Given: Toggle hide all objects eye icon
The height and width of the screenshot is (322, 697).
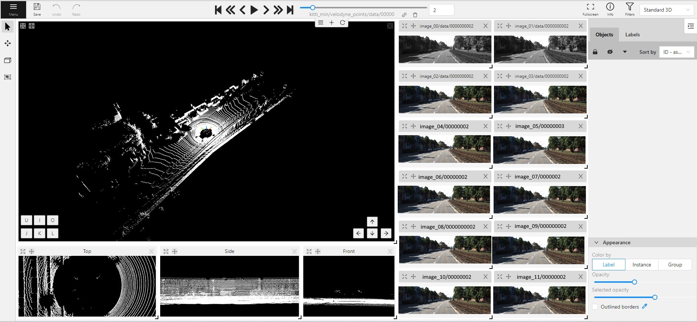Looking at the screenshot, I should pyautogui.click(x=610, y=52).
